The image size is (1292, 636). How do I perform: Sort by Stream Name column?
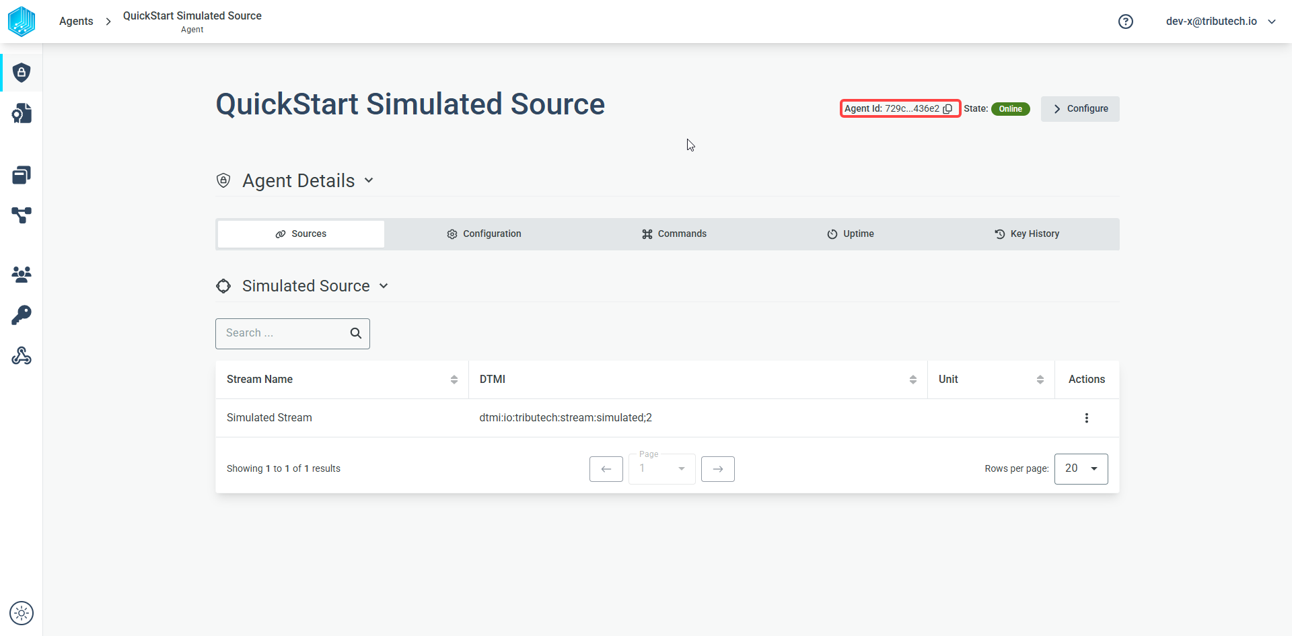(454, 380)
